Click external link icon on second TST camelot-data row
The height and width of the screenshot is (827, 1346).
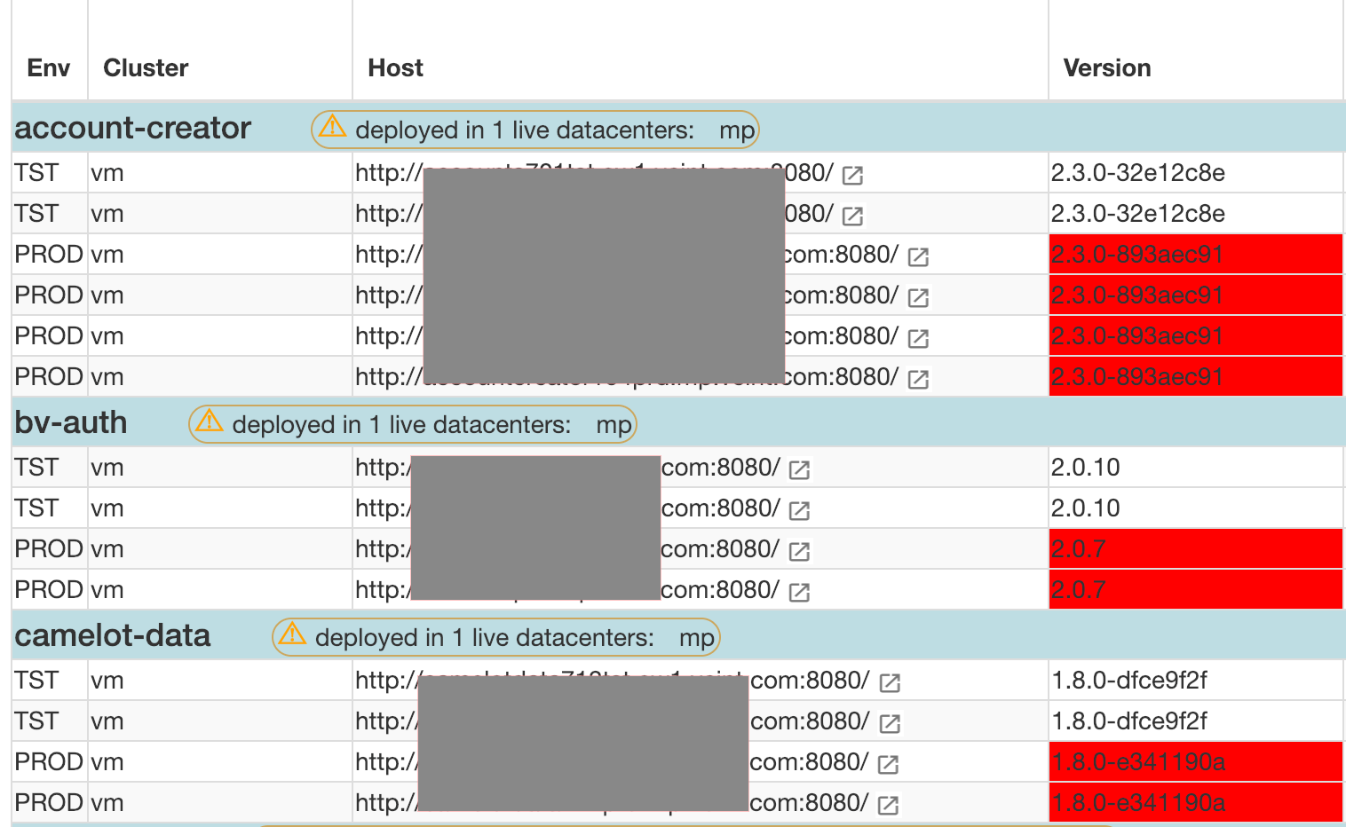[x=891, y=722]
